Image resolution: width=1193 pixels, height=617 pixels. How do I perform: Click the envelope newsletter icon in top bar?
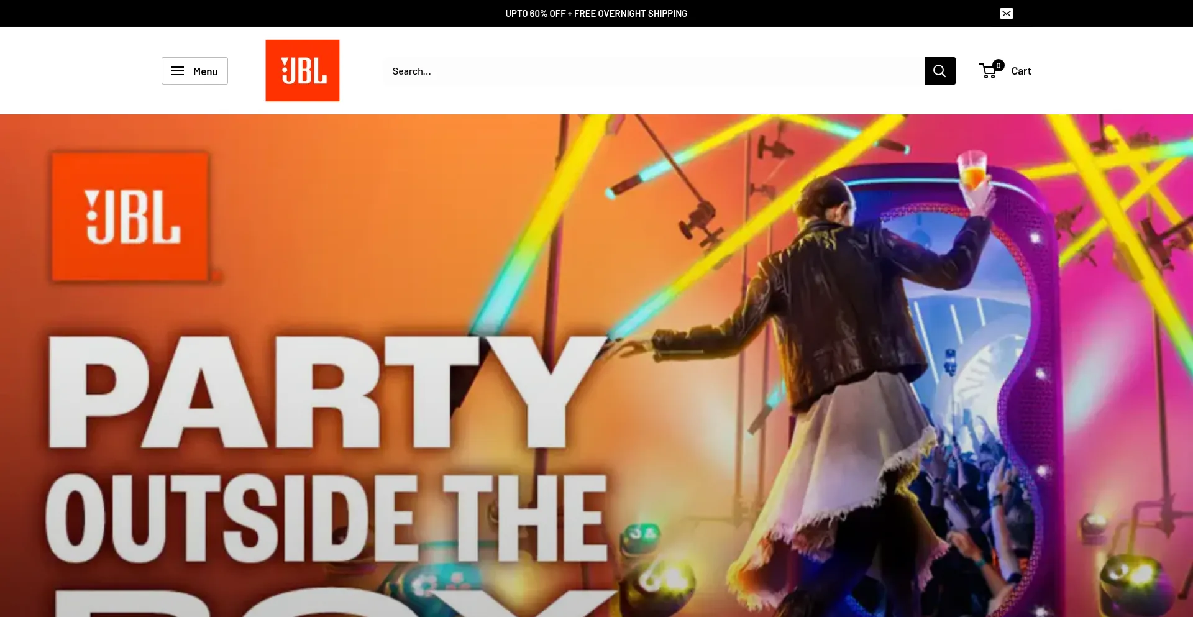point(1007,14)
